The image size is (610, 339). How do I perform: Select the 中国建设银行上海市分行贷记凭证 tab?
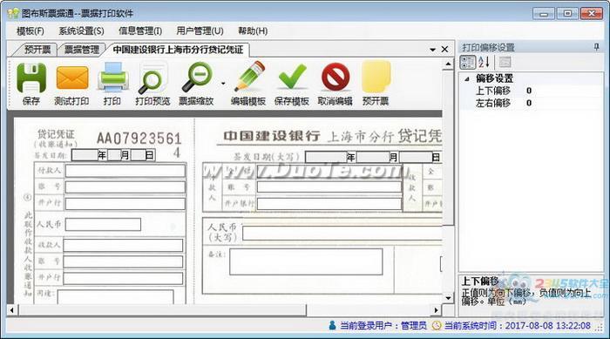[x=178, y=50]
